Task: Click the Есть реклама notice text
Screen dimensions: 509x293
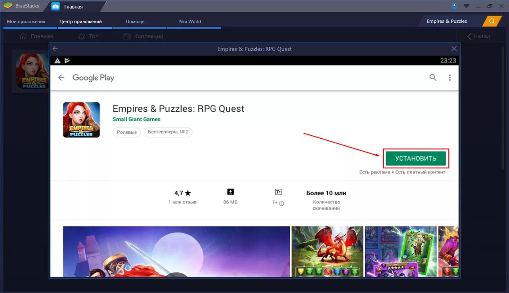Action: point(375,172)
